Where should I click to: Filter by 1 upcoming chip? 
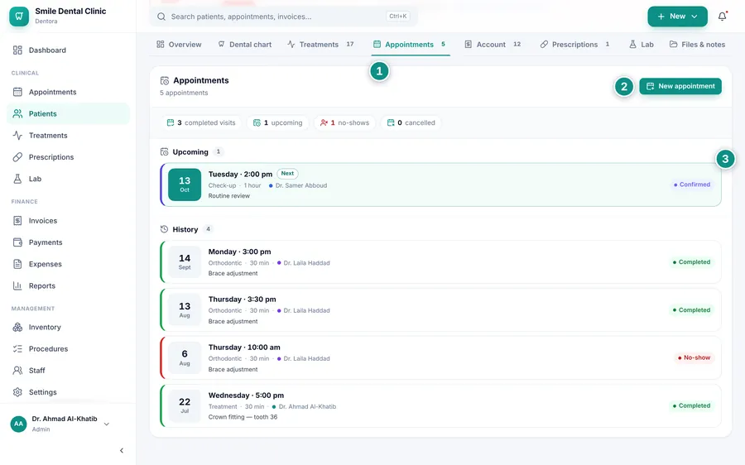pyautogui.click(x=277, y=122)
